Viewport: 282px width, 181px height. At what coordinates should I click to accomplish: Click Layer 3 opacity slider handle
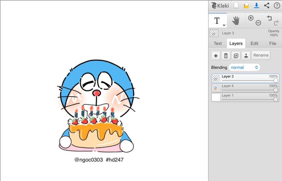[x=275, y=80]
